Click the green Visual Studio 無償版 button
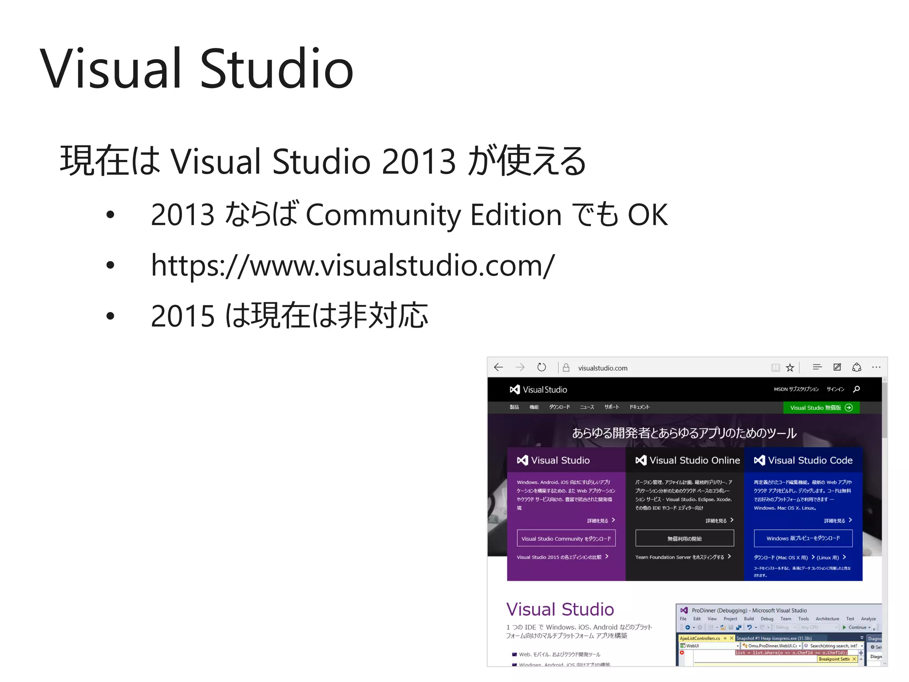The image size is (909, 682). click(821, 408)
